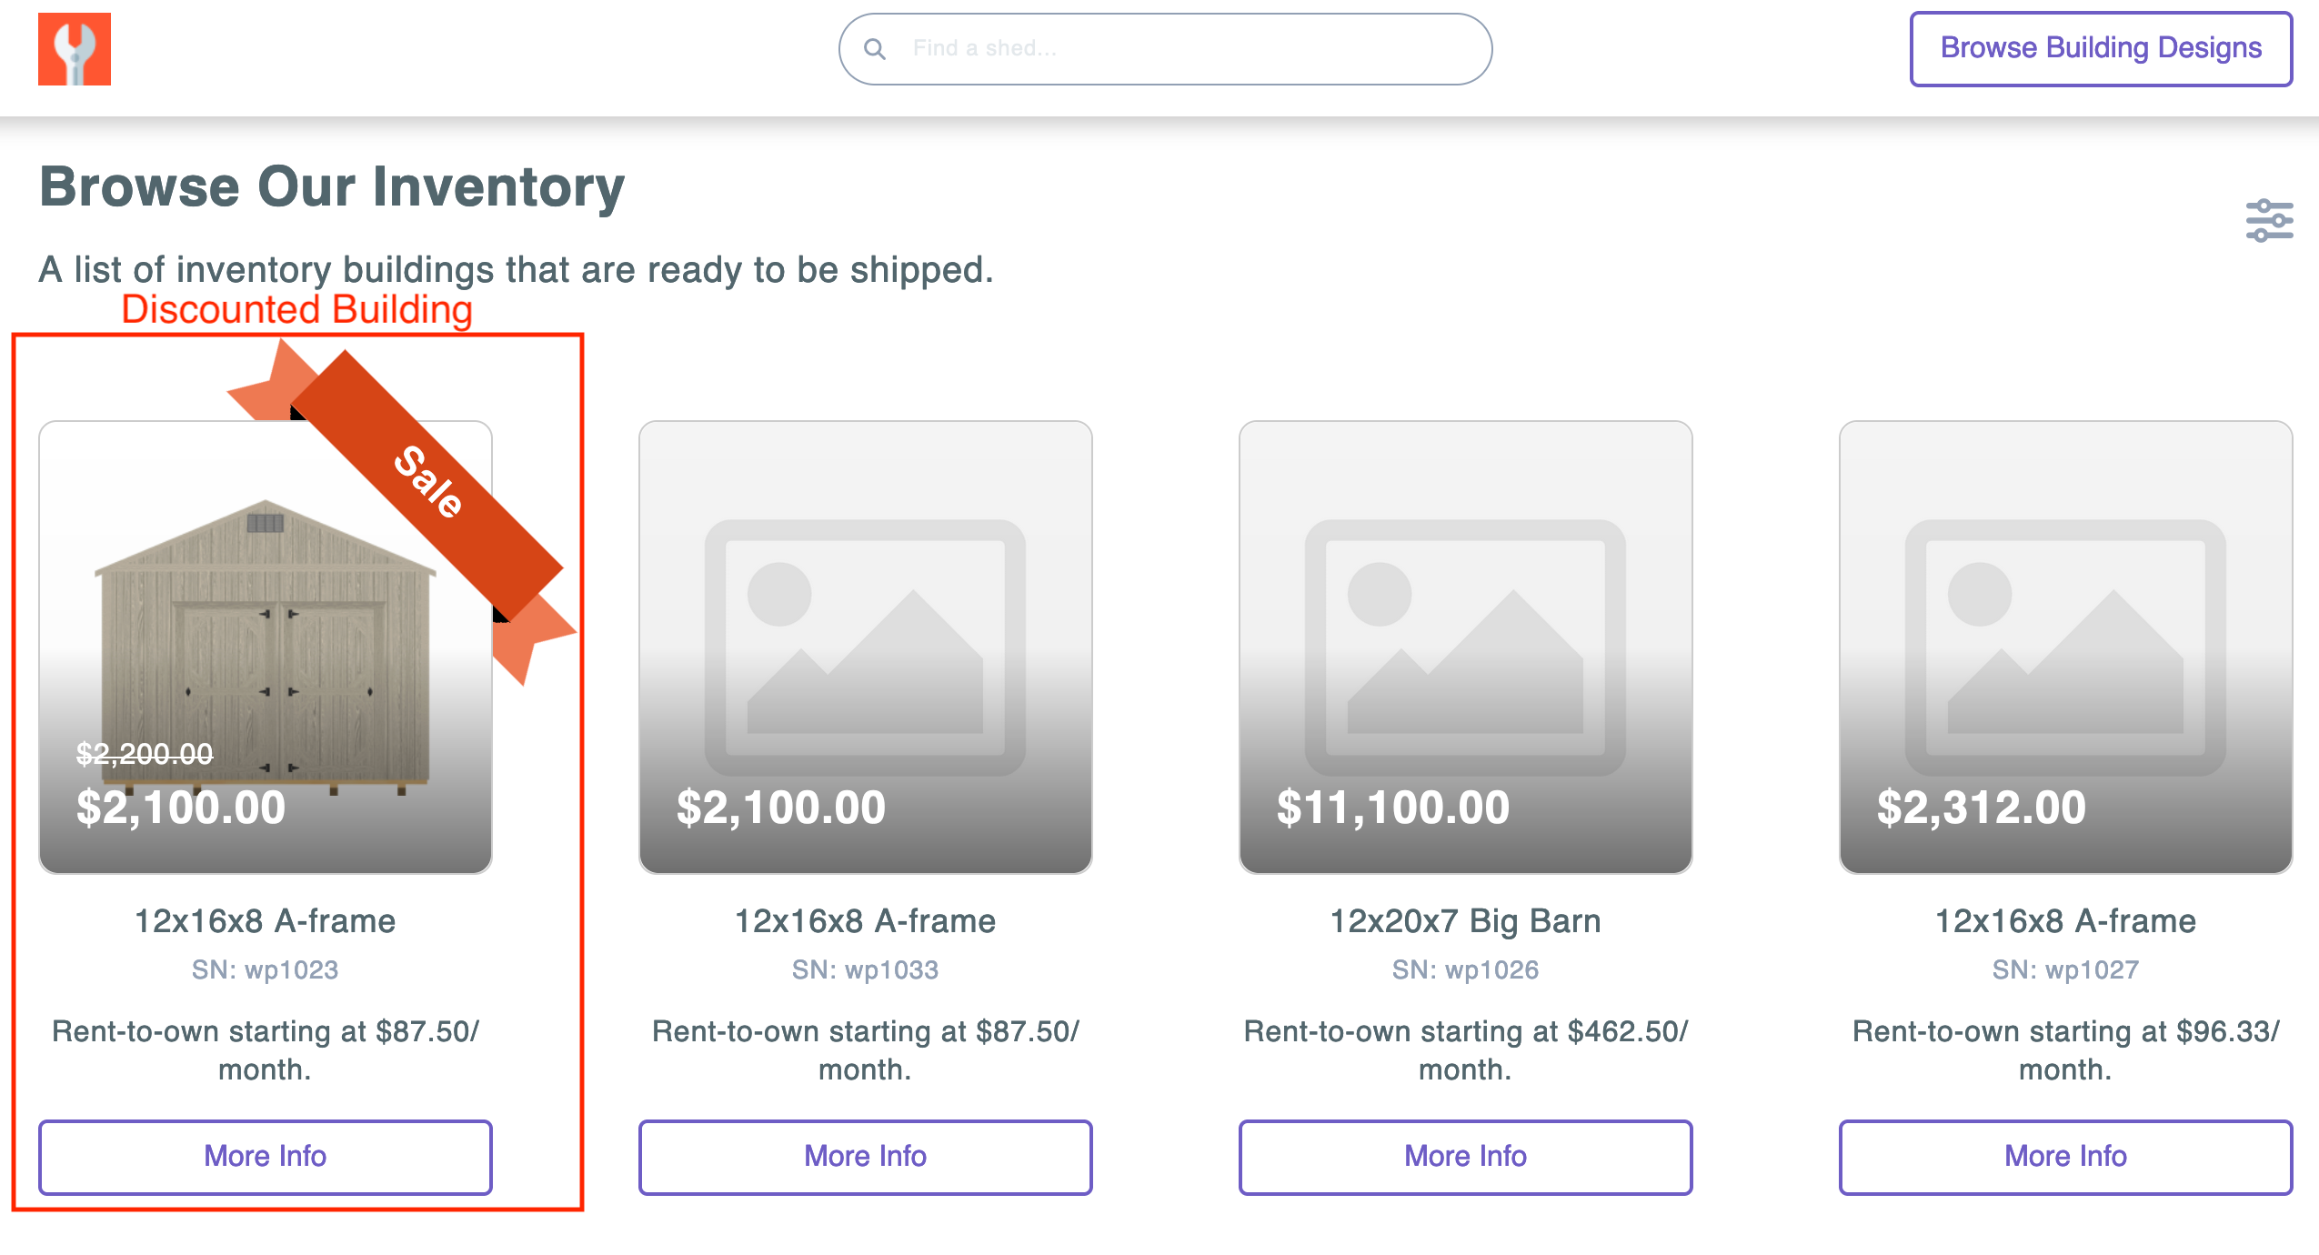Screen dimensions: 2319x1255
Task: Click More Info for wp1023 shed
Action: pos(265,1156)
